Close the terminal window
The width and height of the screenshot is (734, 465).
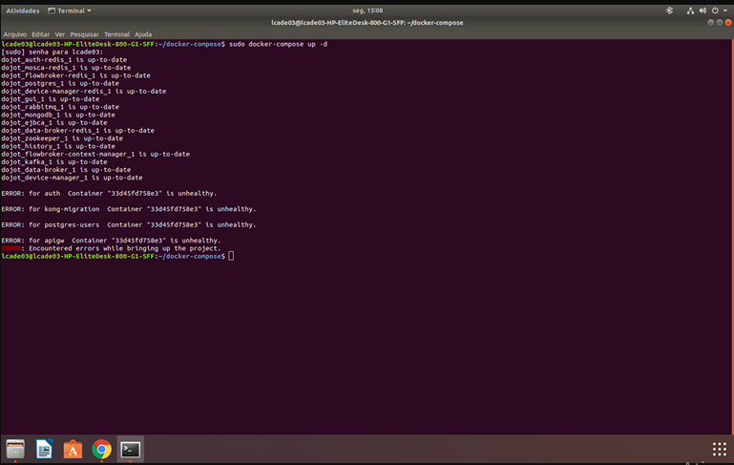click(x=728, y=23)
